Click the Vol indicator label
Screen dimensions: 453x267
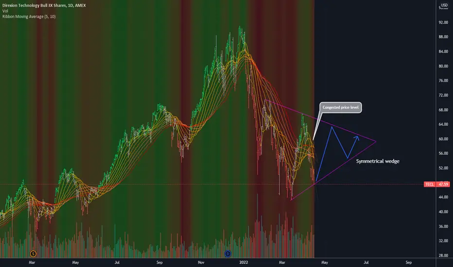5,11
